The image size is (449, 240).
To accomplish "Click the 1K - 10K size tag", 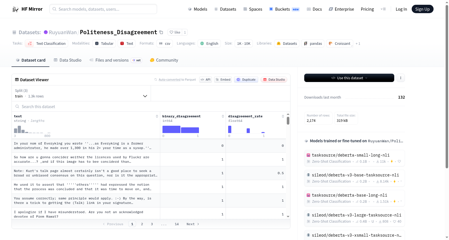I will click(x=244, y=43).
